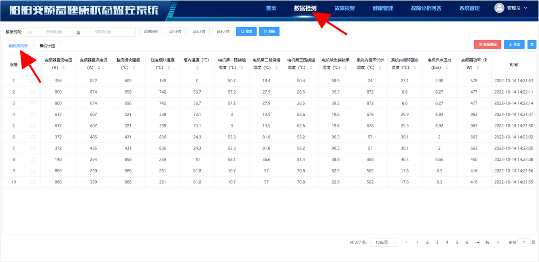Switch to the 统计图 tab
This screenshot has height=262, width=539.
pos(47,46)
